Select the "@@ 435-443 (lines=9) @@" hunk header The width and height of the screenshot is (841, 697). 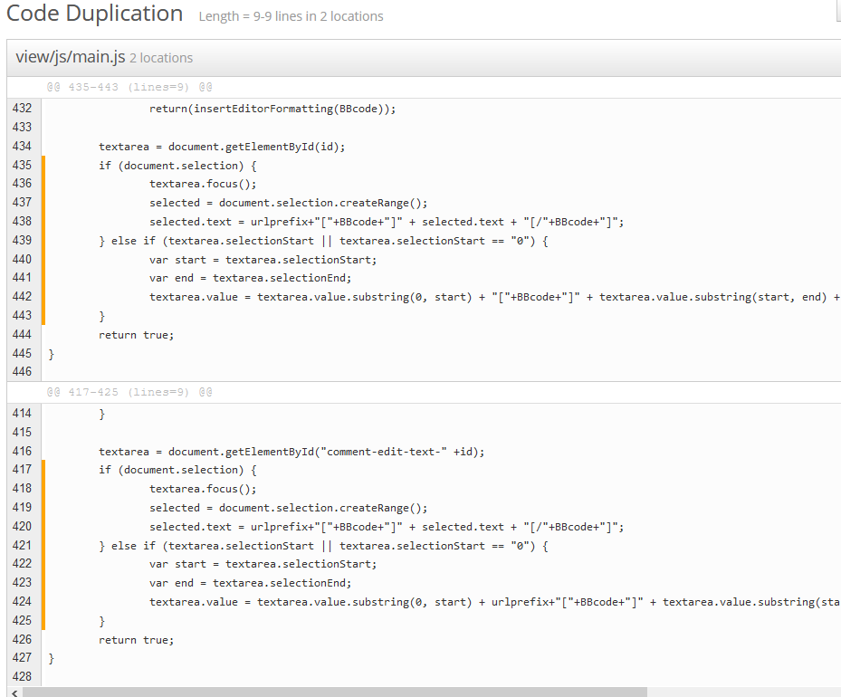tap(129, 88)
